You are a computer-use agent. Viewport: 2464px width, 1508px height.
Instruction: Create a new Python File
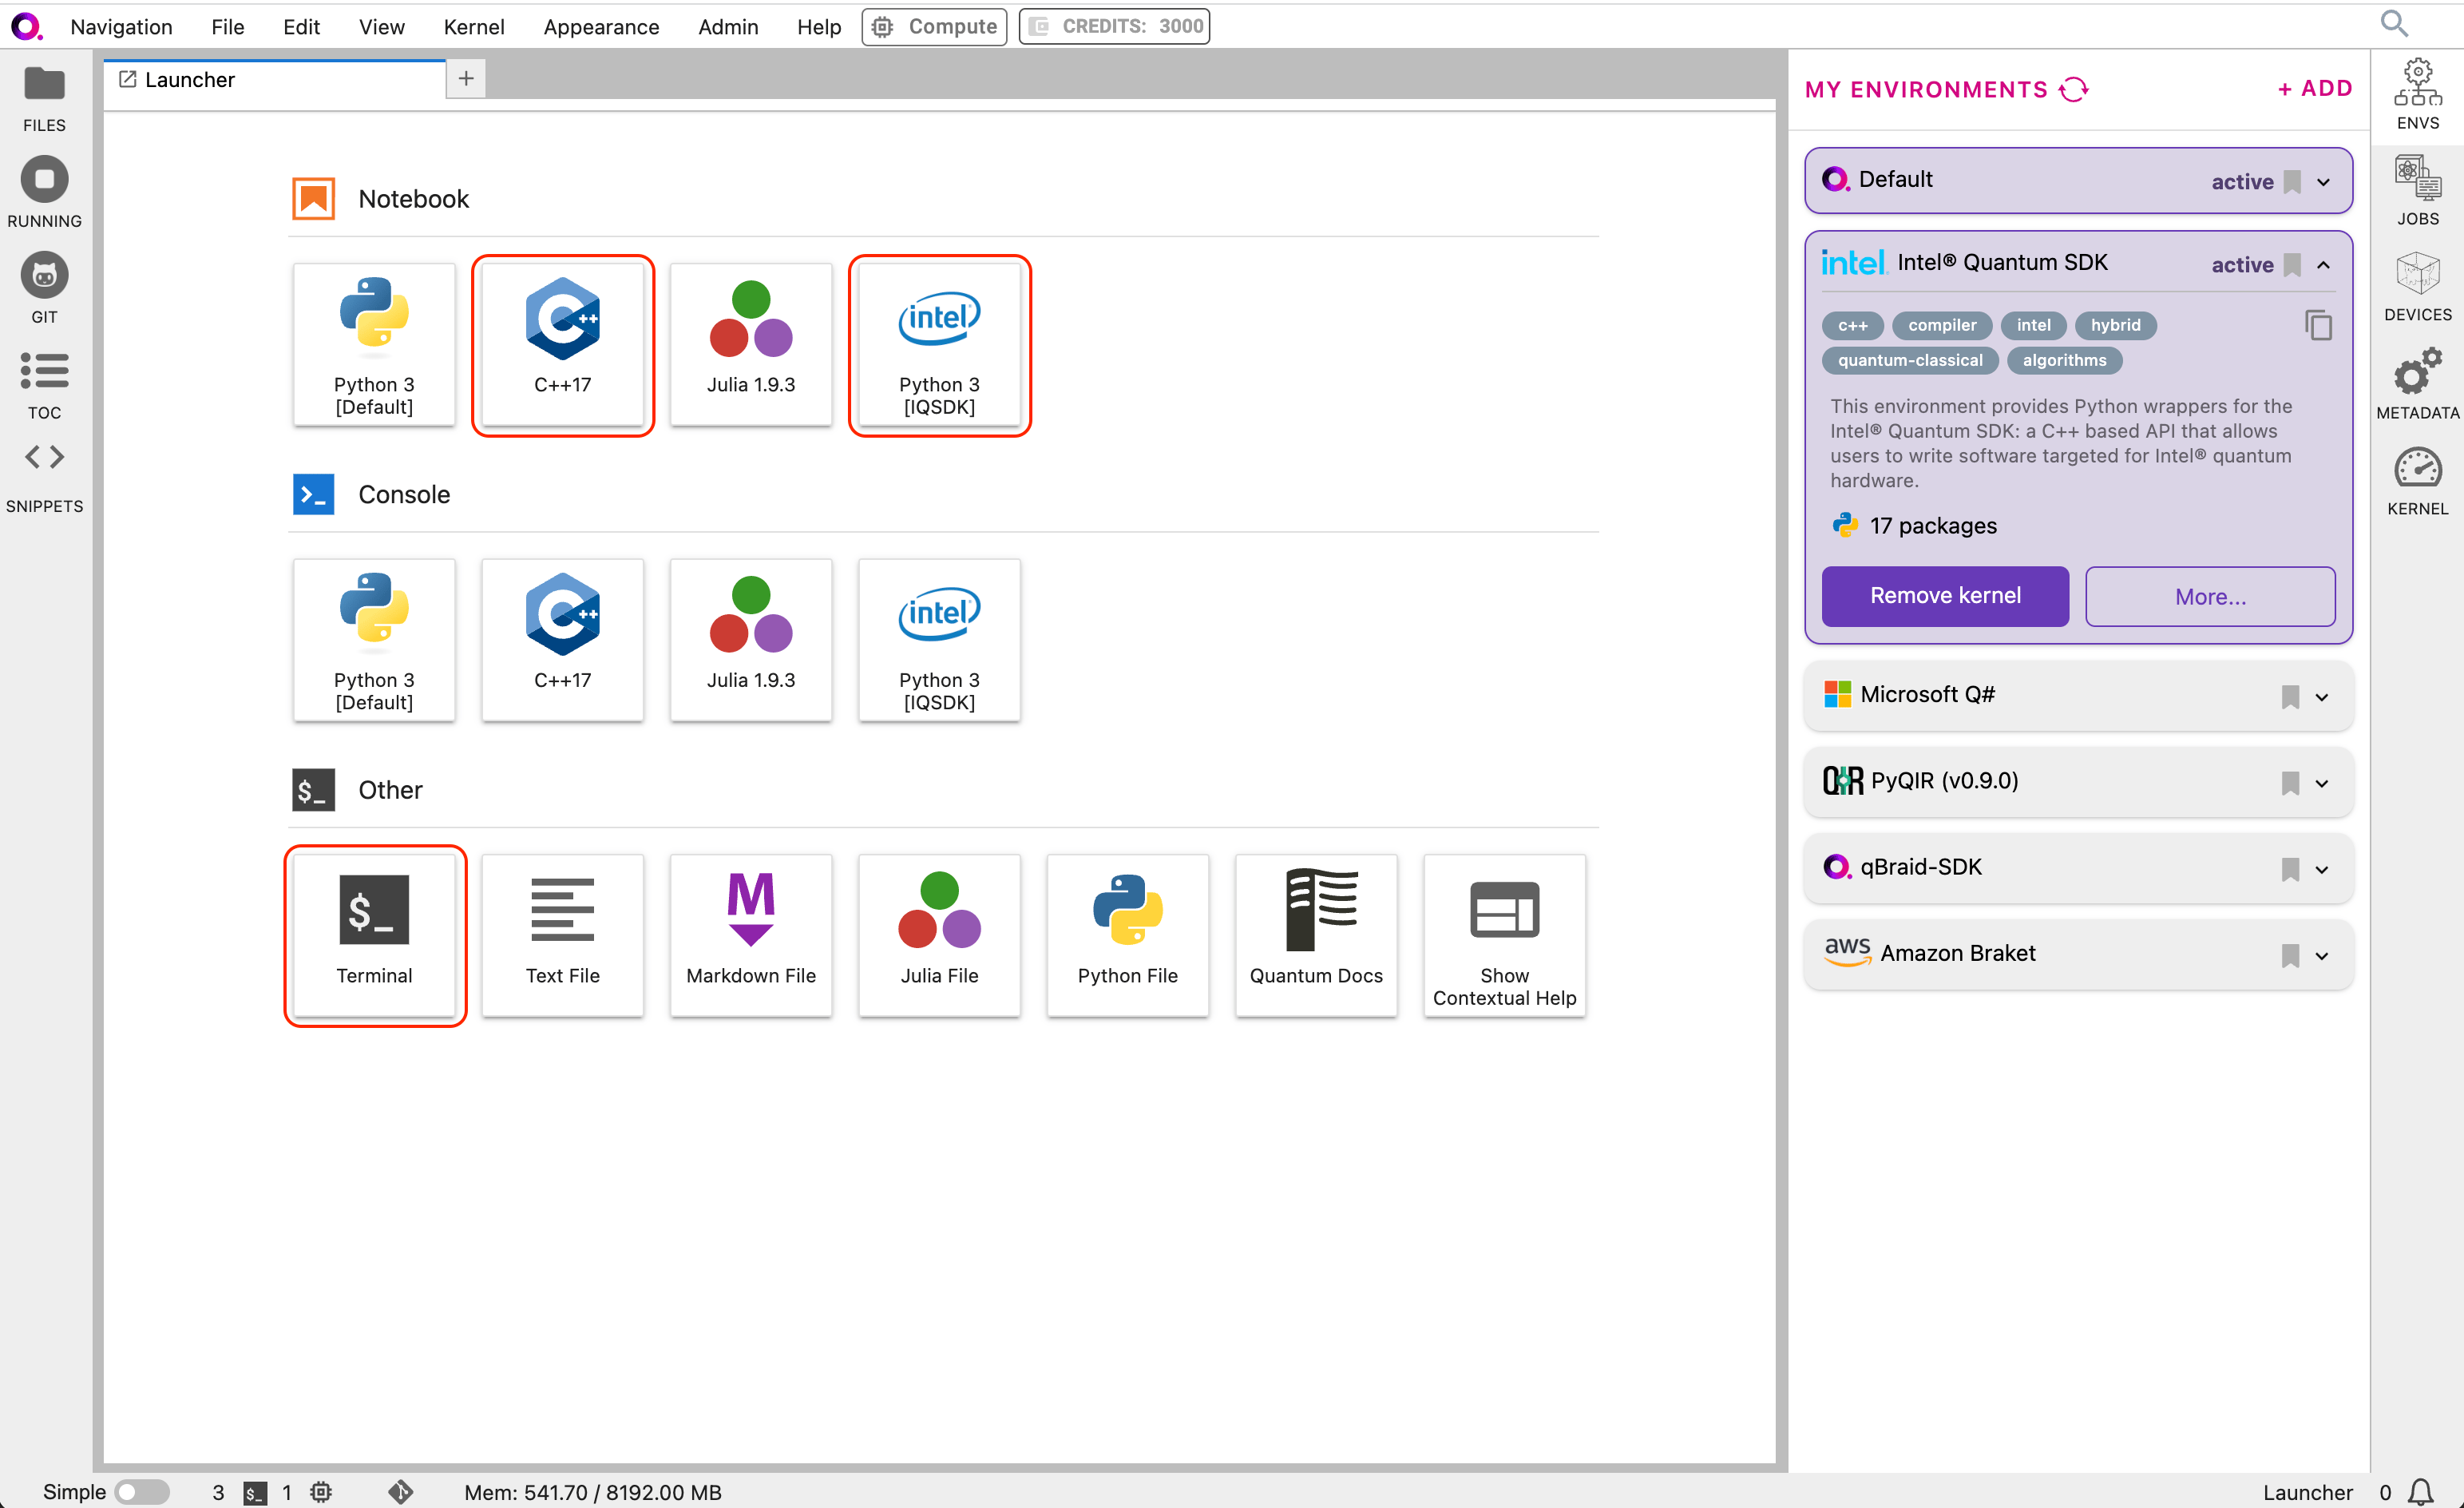pos(1128,935)
